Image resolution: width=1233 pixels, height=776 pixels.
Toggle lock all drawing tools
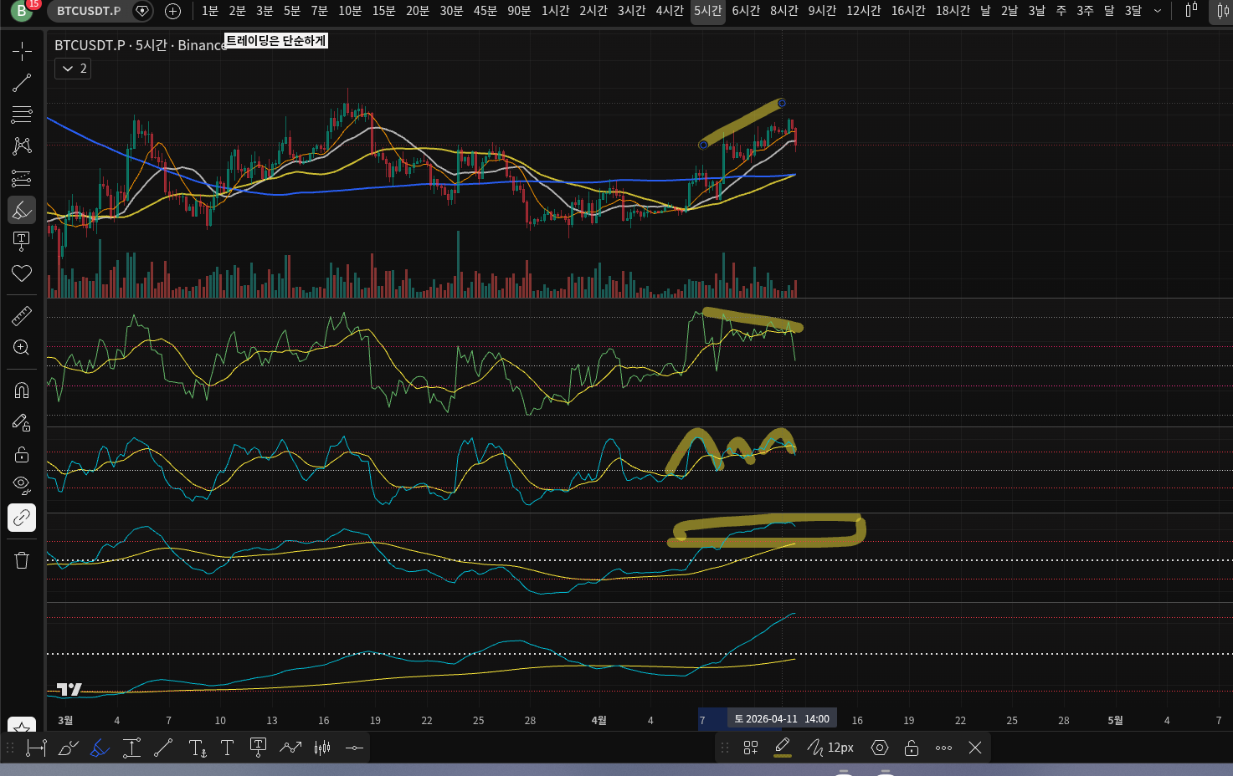coord(22,454)
